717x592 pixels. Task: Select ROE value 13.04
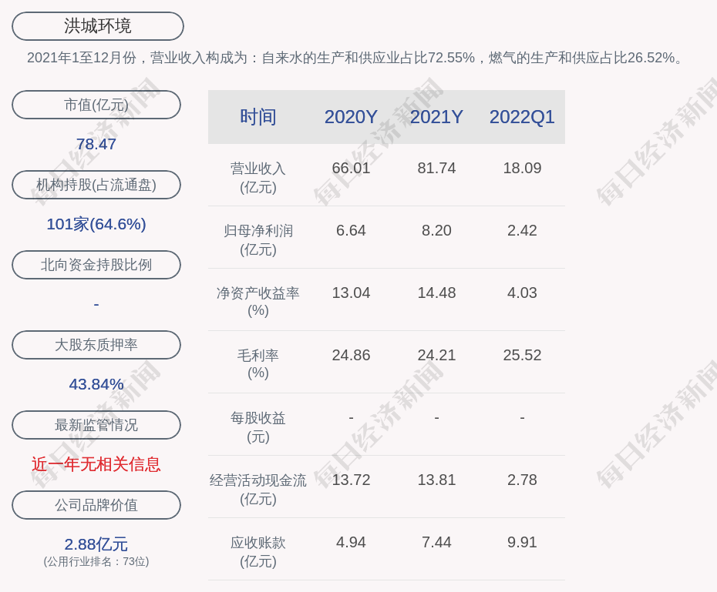351,293
